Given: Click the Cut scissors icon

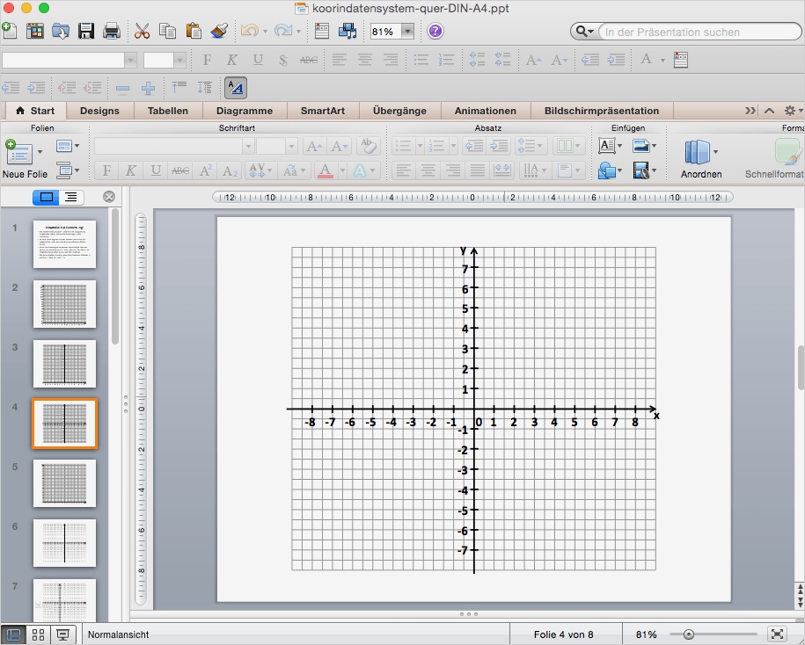Looking at the screenshot, I should (x=142, y=32).
